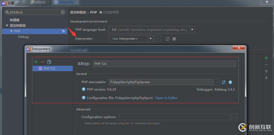Open PHP language level dropdown
Viewport: 274px width, 135px height.
click(192, 30)
